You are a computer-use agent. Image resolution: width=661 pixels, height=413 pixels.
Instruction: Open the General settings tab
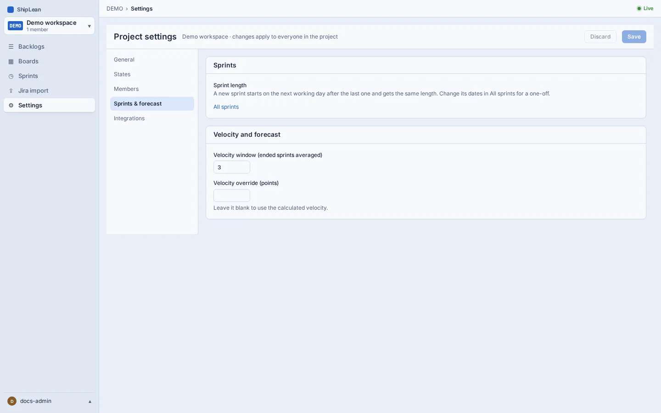tap(152, 60)
